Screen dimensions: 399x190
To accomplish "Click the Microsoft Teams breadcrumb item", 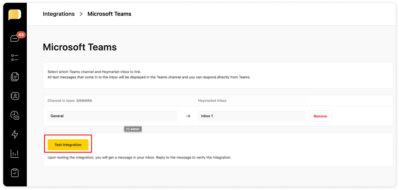I will click(109, 14).
